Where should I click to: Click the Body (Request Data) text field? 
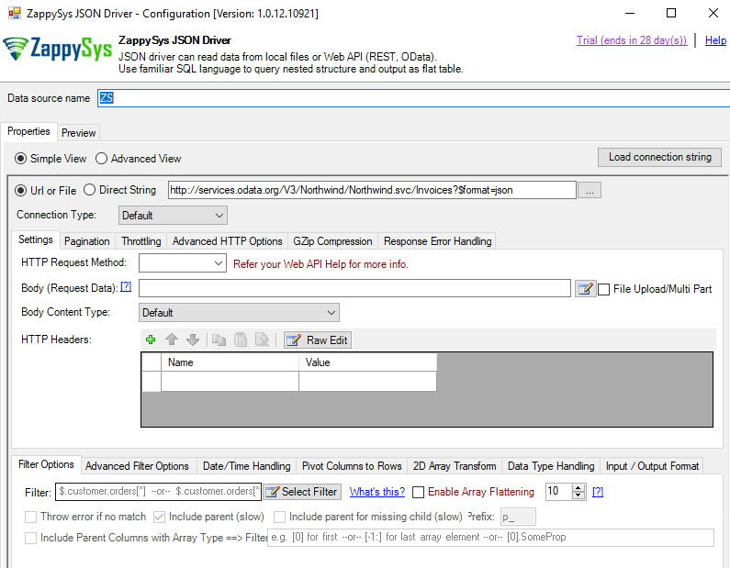pos(354,288)
